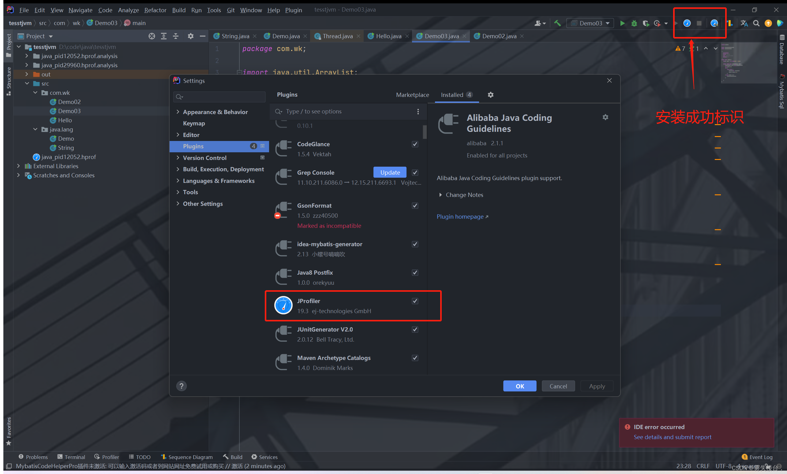Click See details and submit report link

tap(672, 437)
